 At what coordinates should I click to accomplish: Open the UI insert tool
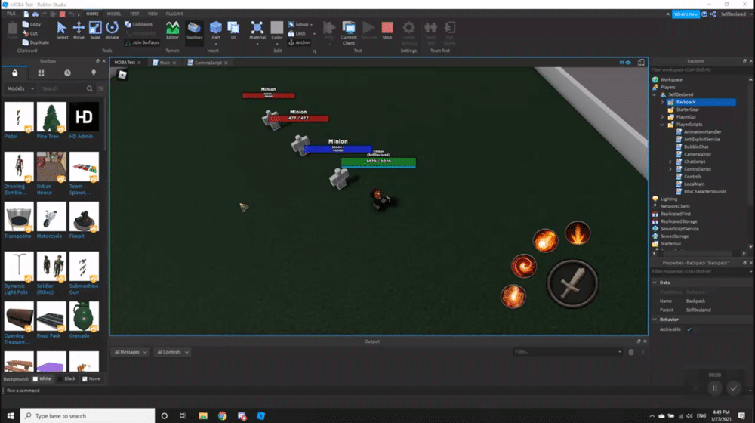[x=233, y=30]
